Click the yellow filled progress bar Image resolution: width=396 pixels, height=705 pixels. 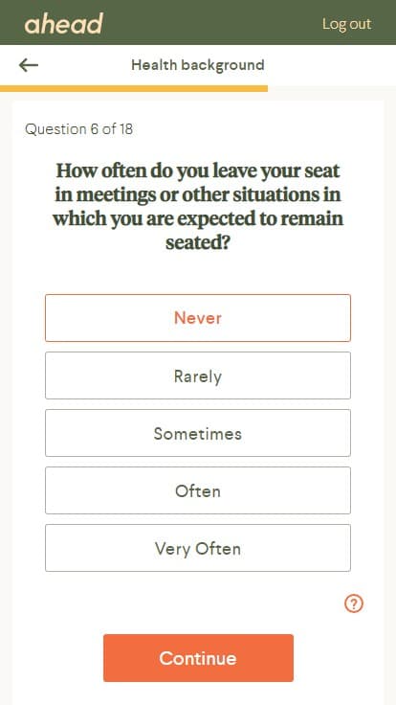[x=134, y=88]
